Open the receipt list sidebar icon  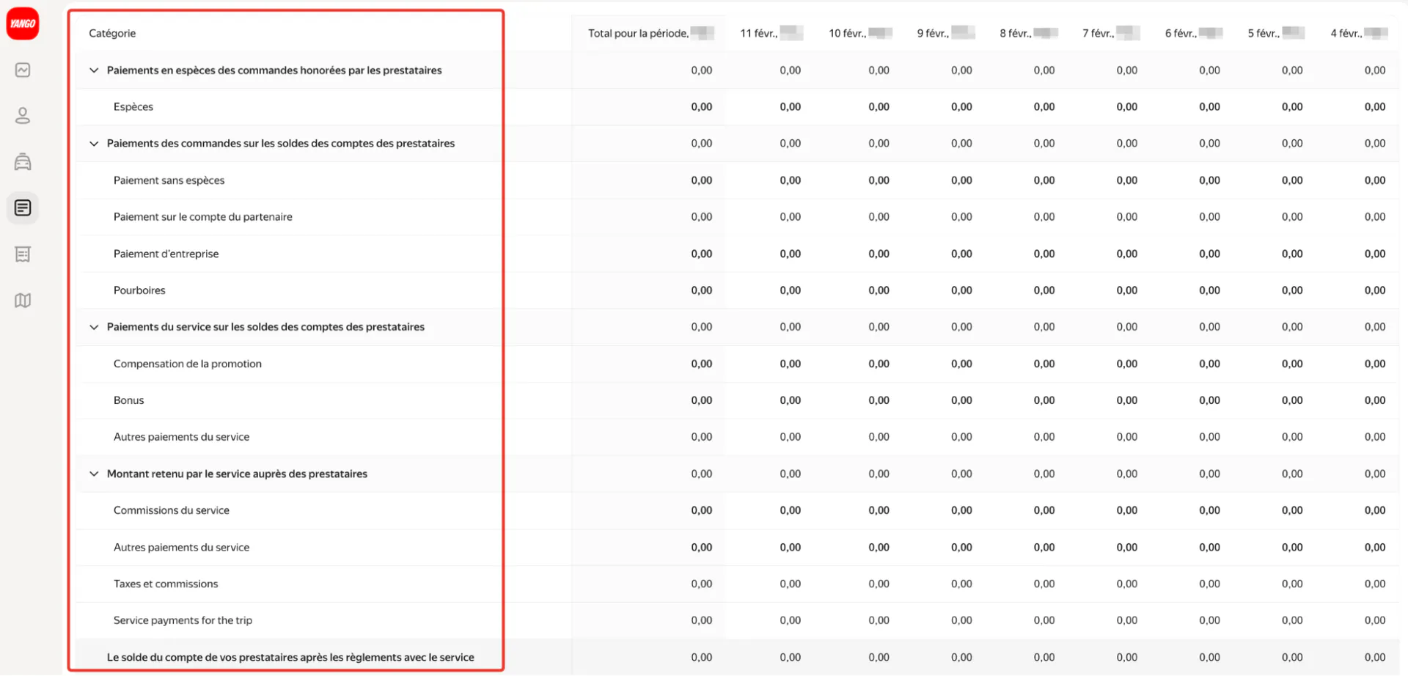click(23, 254)
